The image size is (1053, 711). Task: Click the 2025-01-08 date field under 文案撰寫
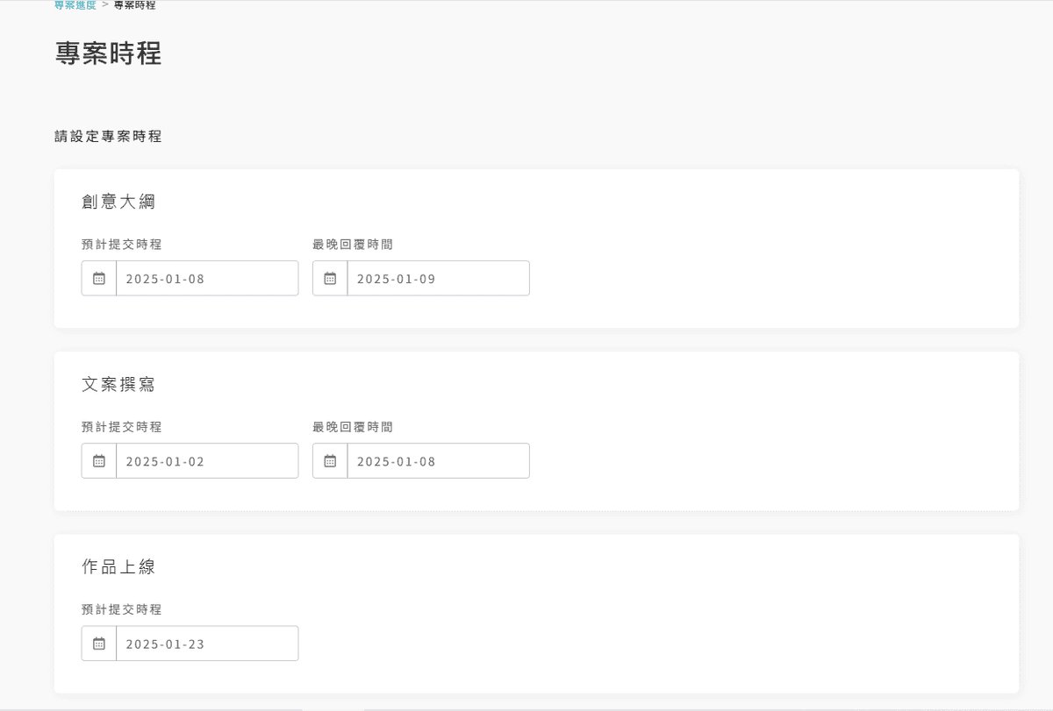(x=438, y=461)
